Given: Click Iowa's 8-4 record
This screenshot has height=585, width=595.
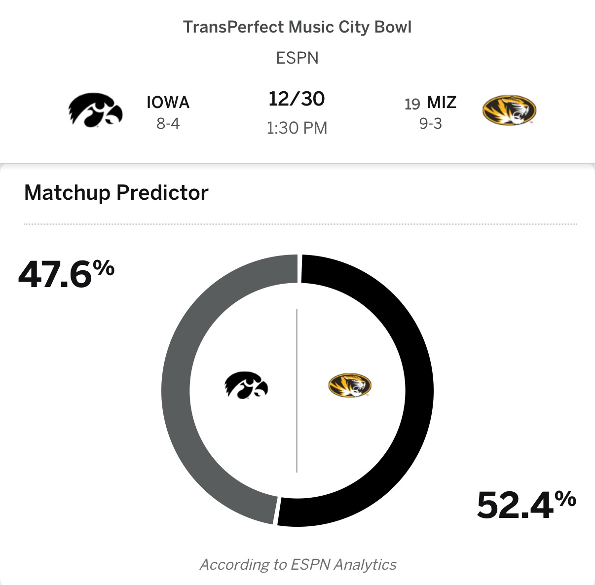Looking at the screenshot, I should pos(168,123).
